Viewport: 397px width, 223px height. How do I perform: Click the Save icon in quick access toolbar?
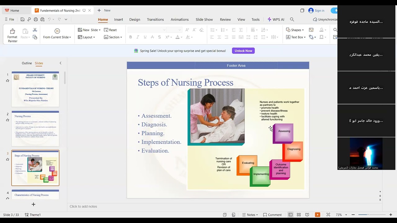23,19
